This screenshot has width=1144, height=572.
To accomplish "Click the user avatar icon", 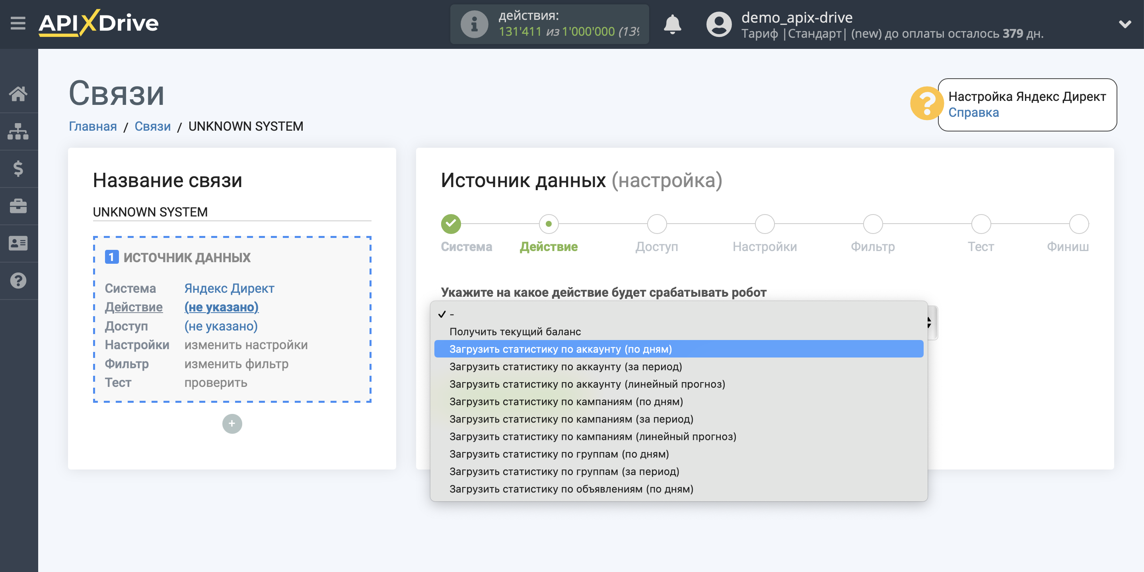I will (718, 24).
